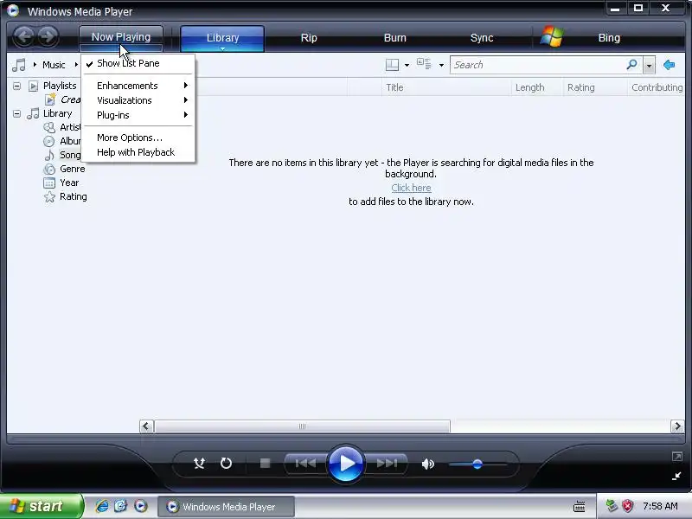Click the blue arrow to show the list pane
This screenshot has height=519, width=692.
point(669,65)
